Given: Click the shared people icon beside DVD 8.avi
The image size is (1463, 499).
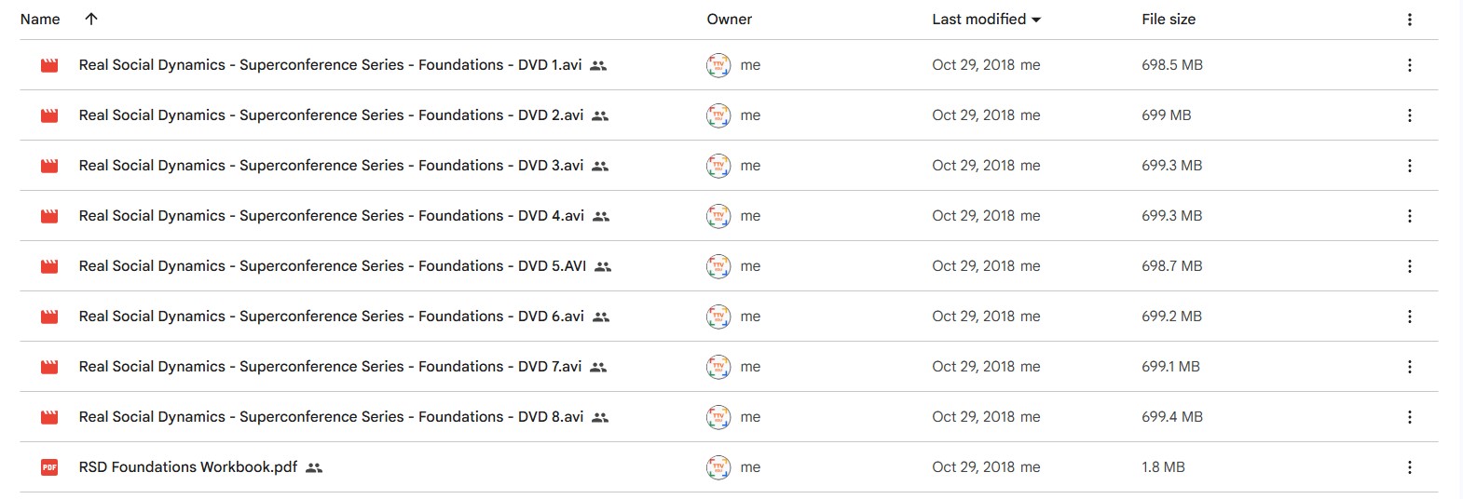Looking at the screenshot, I should [x=600, y=417].
